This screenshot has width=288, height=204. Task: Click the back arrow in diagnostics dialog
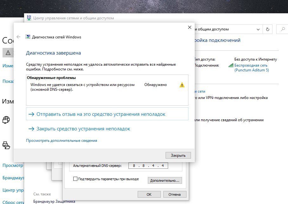(18, 37)
